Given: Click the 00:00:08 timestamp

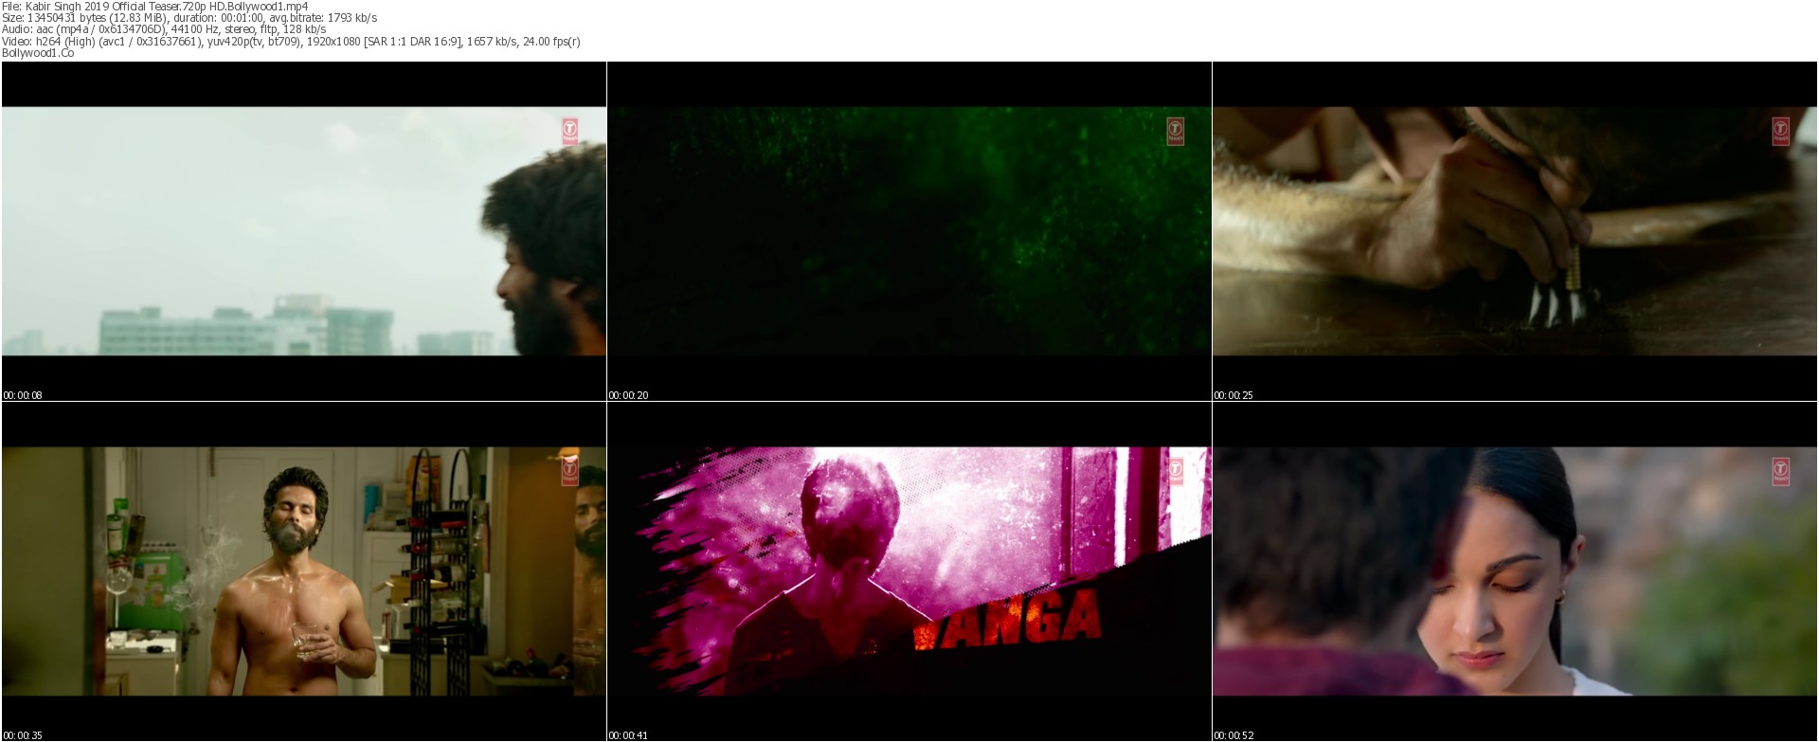Looking at the screenshot, I should [23, 395].
